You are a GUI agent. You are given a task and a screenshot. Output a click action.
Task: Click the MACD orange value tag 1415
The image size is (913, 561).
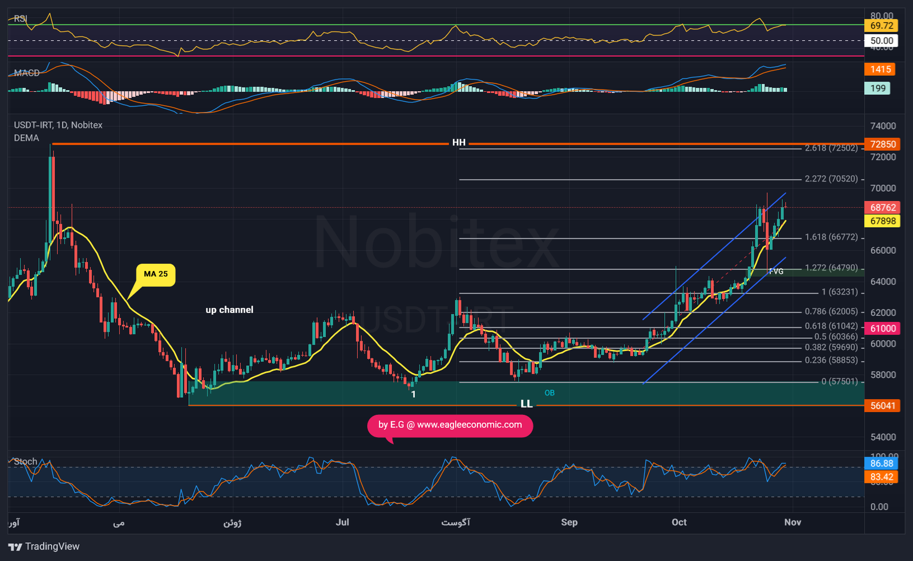coord(880,70)
